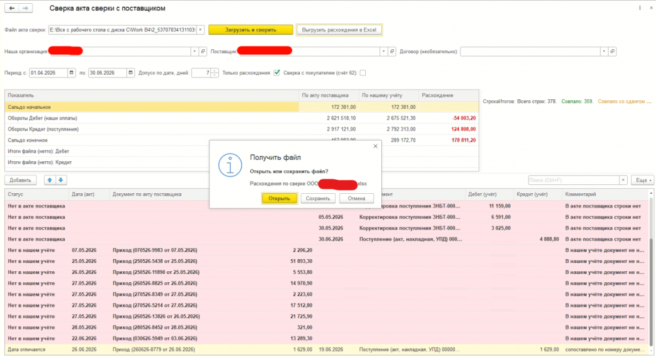Open calendar for period start date
This screenshot has width=656, height=357.
tap(72, 73)
